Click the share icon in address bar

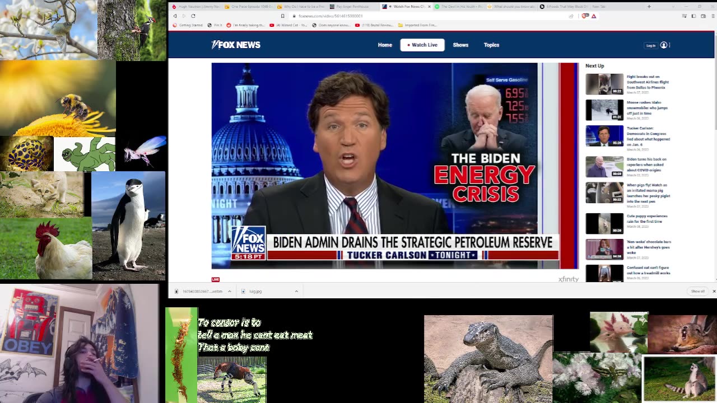[x=571, y=16]
